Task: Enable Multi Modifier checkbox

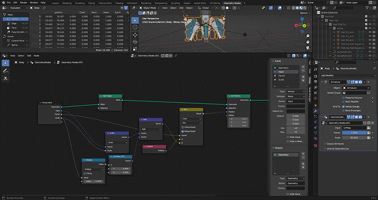Action: tap(343, 101)
